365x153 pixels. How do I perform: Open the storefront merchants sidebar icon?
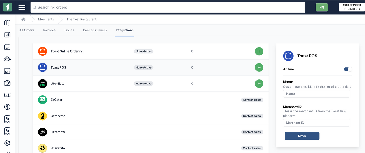7,71
